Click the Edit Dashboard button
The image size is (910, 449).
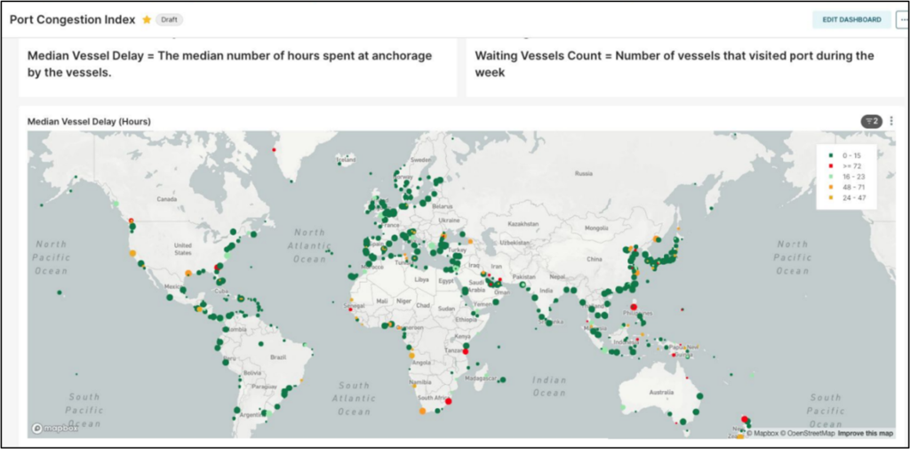851,20
